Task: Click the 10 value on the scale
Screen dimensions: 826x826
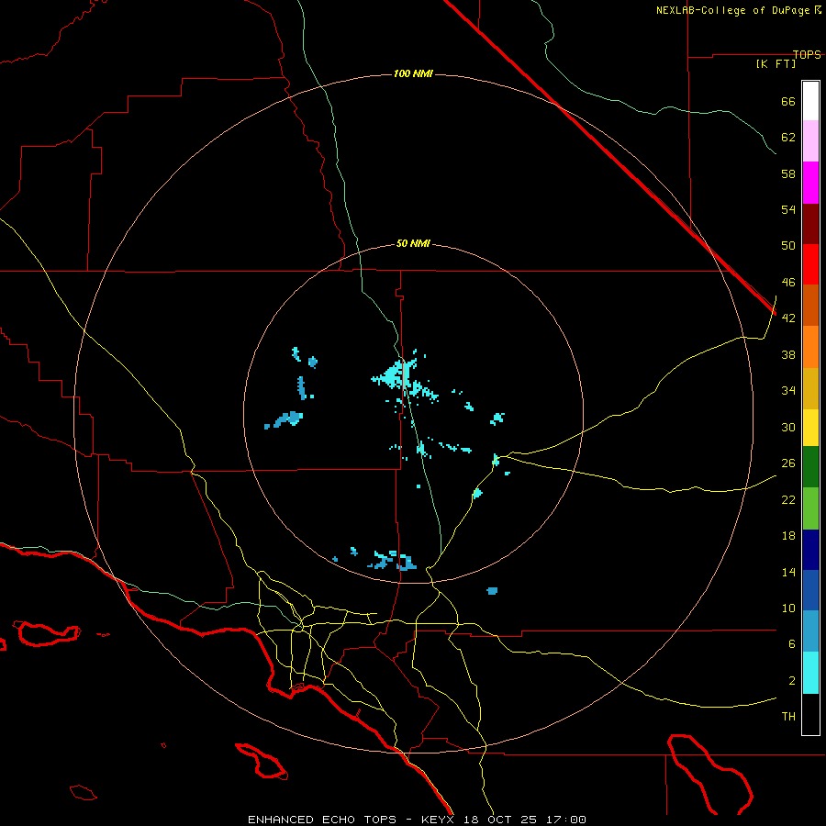Action: coord(788,608)
